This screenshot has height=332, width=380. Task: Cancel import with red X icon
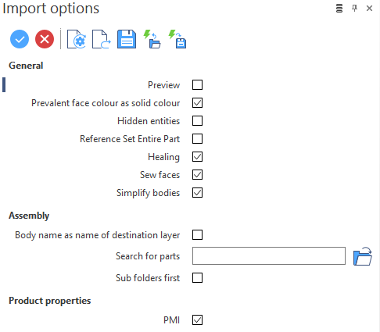(x=45, y=39)
